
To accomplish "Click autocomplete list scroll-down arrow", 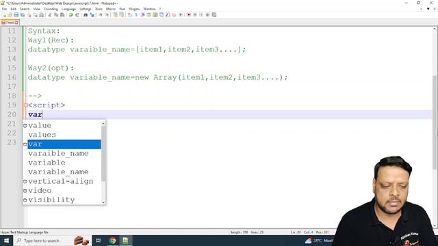I will pyautogui.click(x=103, y=202).
